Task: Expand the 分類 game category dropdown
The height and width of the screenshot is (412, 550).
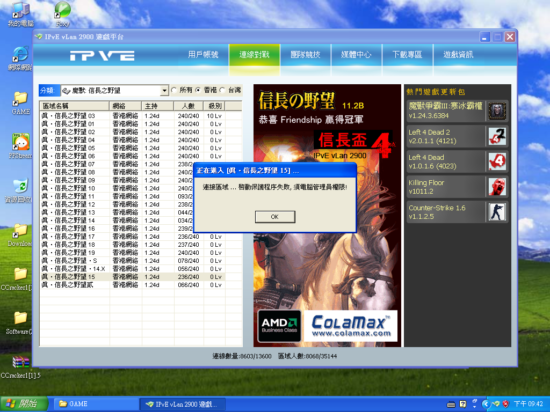Action: (x=165, y=91)
